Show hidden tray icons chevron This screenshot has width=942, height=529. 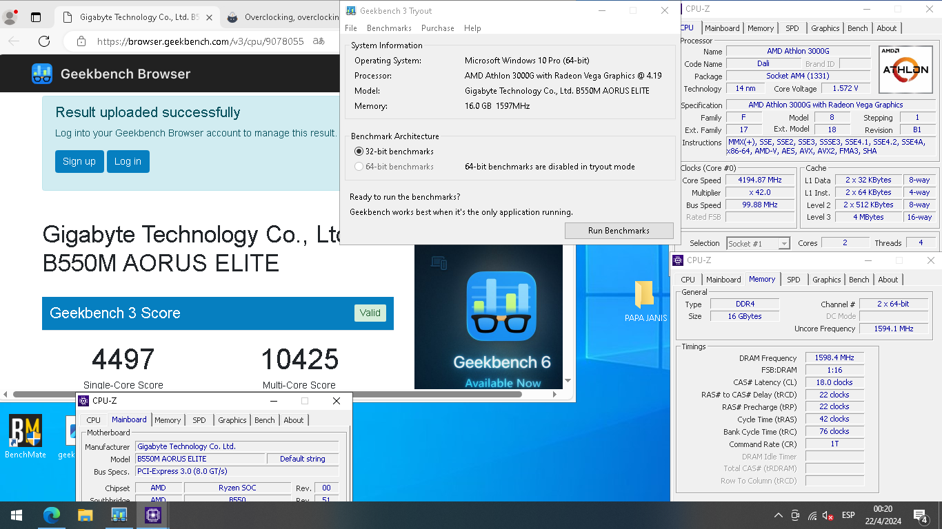click(x=779, y=515)
